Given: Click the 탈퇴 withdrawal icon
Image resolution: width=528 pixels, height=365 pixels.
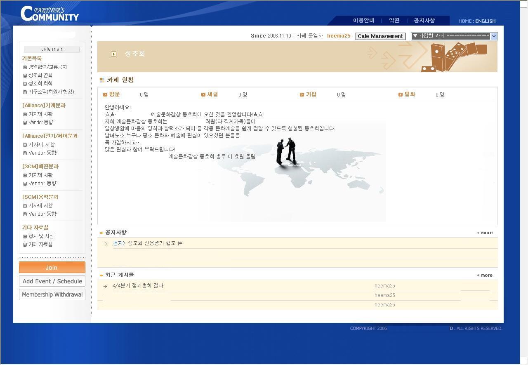Looking at the screenshot, I should [x=401, y=95].
